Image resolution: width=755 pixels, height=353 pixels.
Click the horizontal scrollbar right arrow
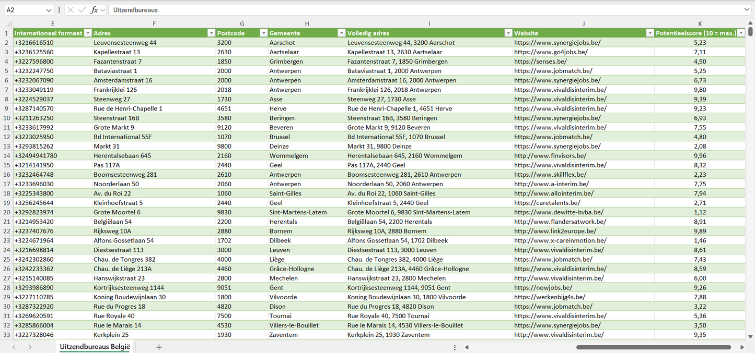(x=742, y=347)
